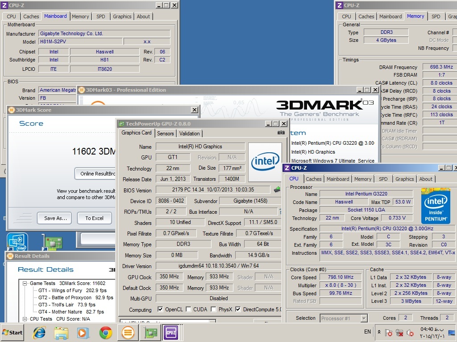Click the To Excel button

[95, 218]
